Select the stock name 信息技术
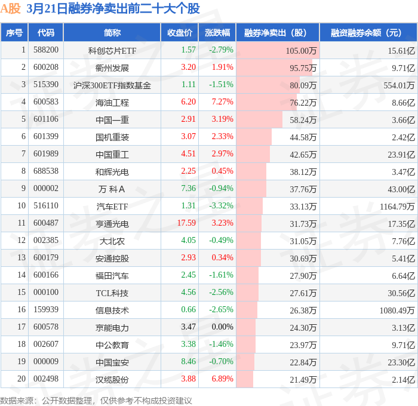The image size is (418, 406). click(x=112, y=310)
